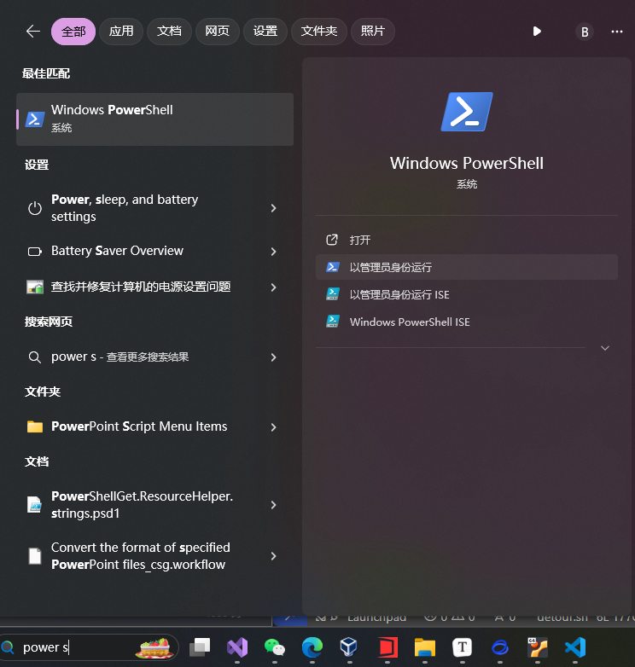Image resolution: width=635 pixels, height=667 pixels.
Task: Expand the Battery Saver Overview result arrow
Action: [273, 252]
